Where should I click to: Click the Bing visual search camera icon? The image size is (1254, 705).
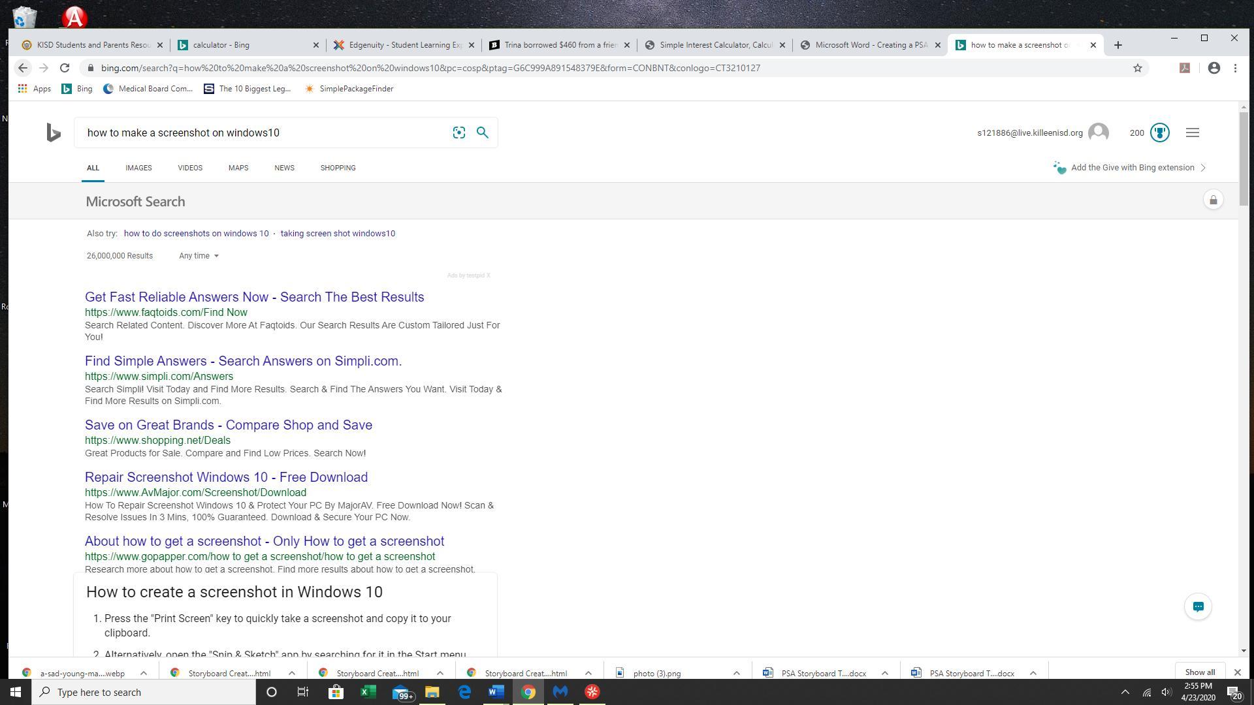click(458, 133)
